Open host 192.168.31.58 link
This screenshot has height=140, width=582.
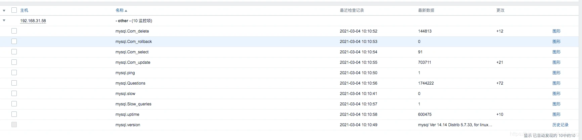pos(33,21)
